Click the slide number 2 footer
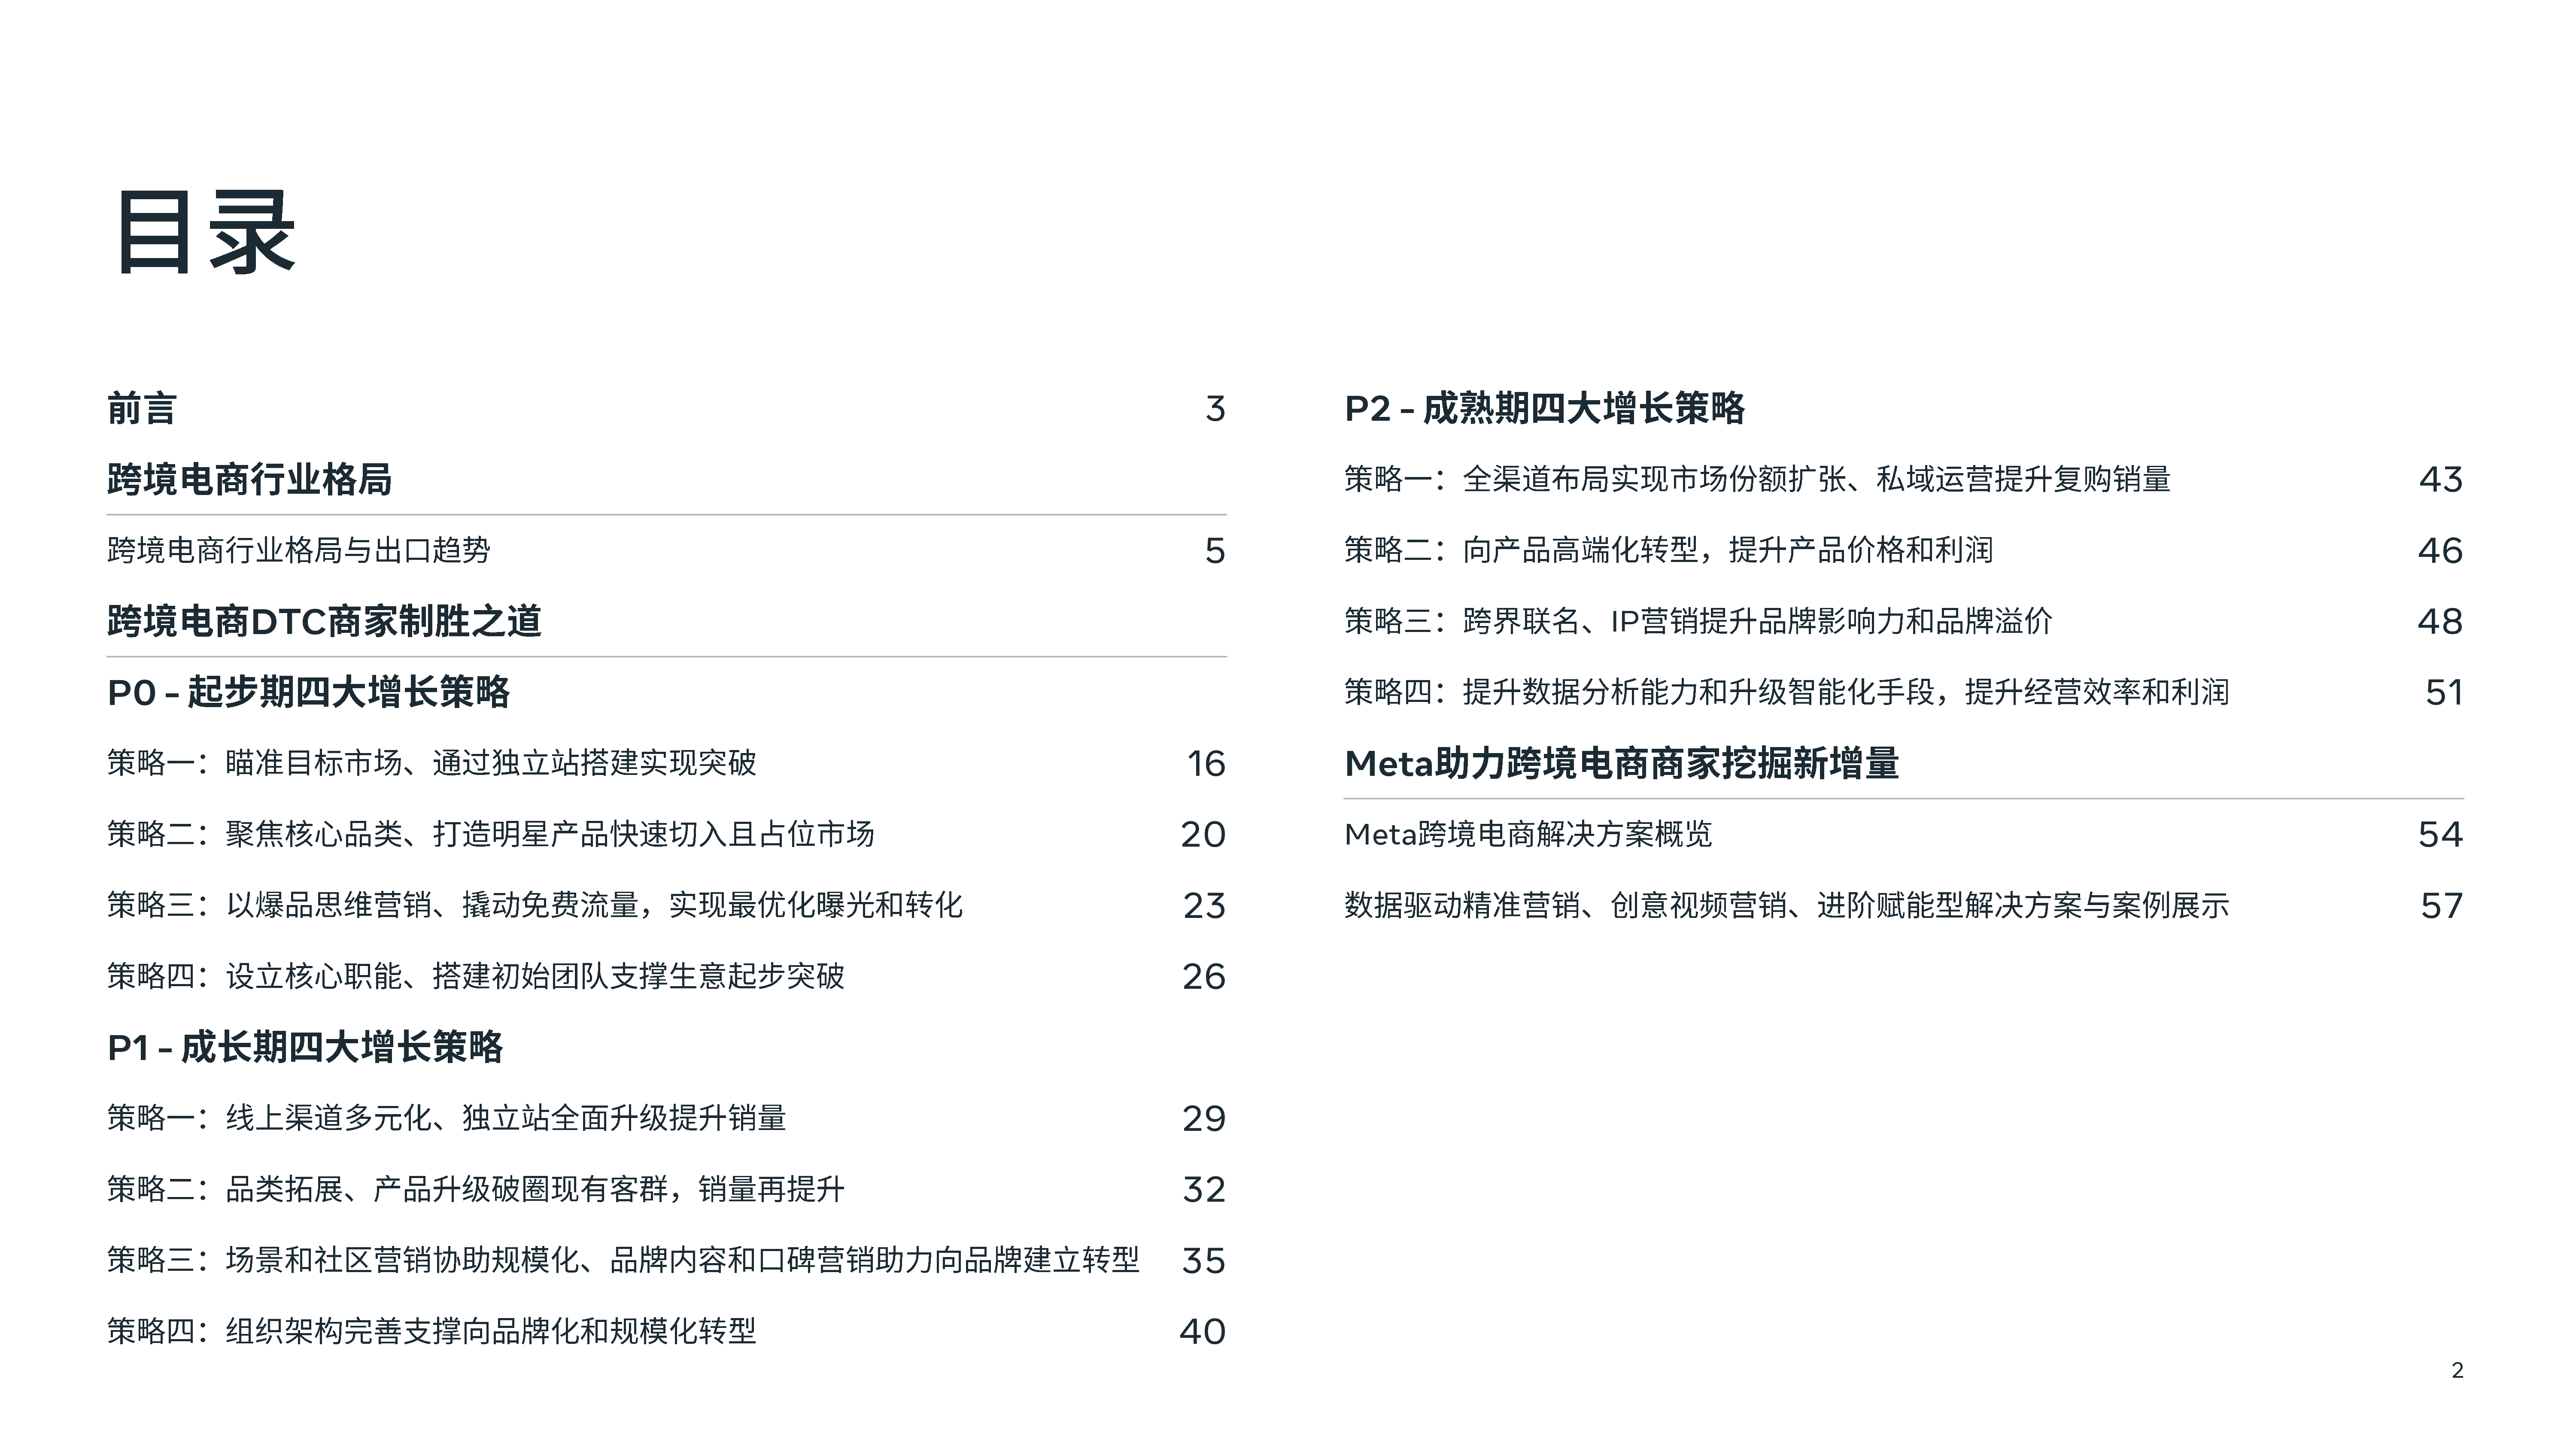Image resolution: width=2576 pixels, height=1449 pixels. coord(2457,1370)
